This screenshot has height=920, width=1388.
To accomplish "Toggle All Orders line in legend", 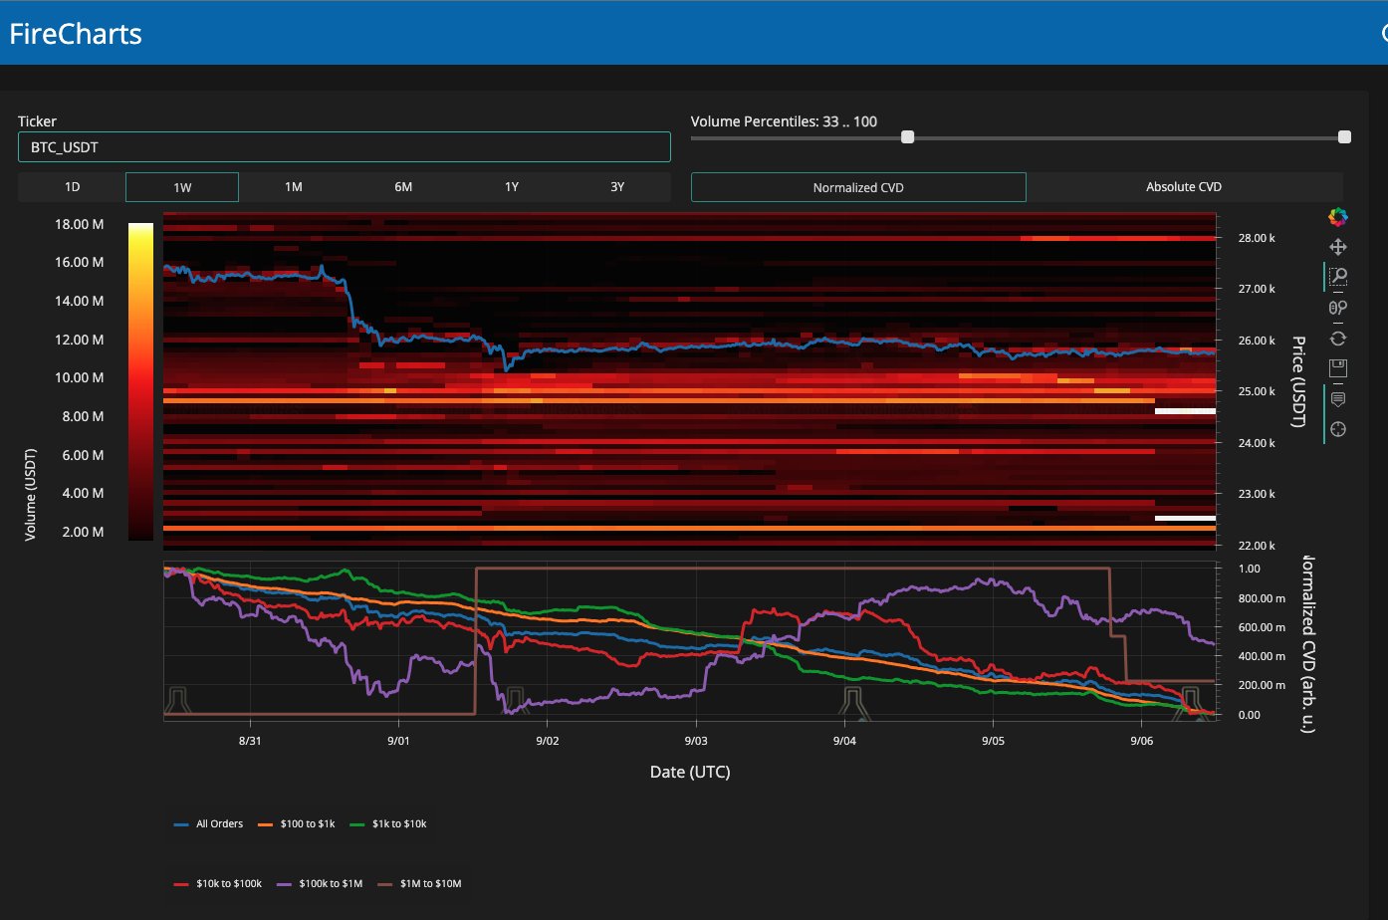I will 209,824.
